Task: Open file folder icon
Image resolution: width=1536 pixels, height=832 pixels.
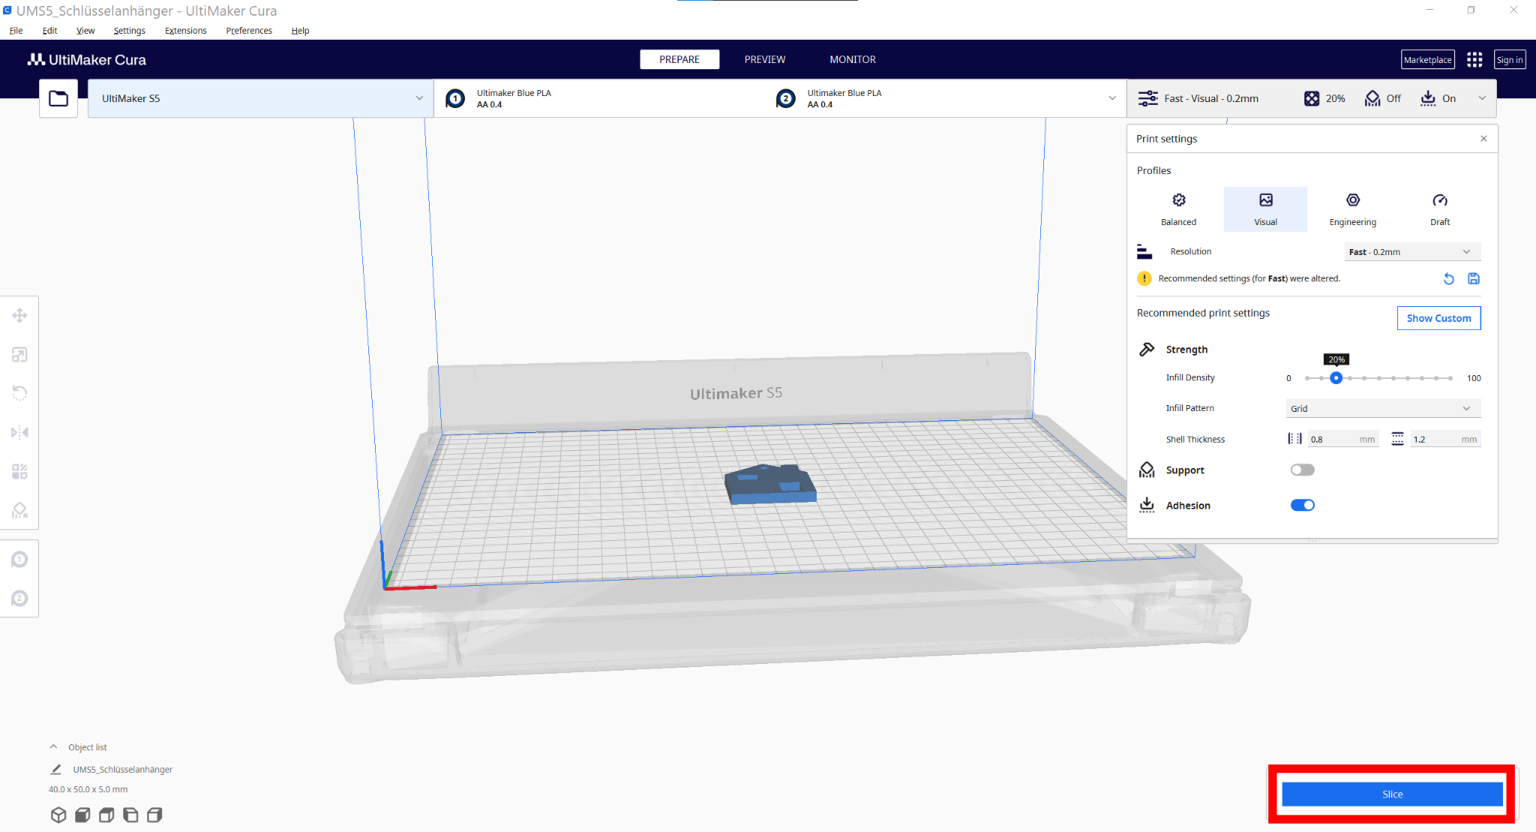Action: (58, 98)
